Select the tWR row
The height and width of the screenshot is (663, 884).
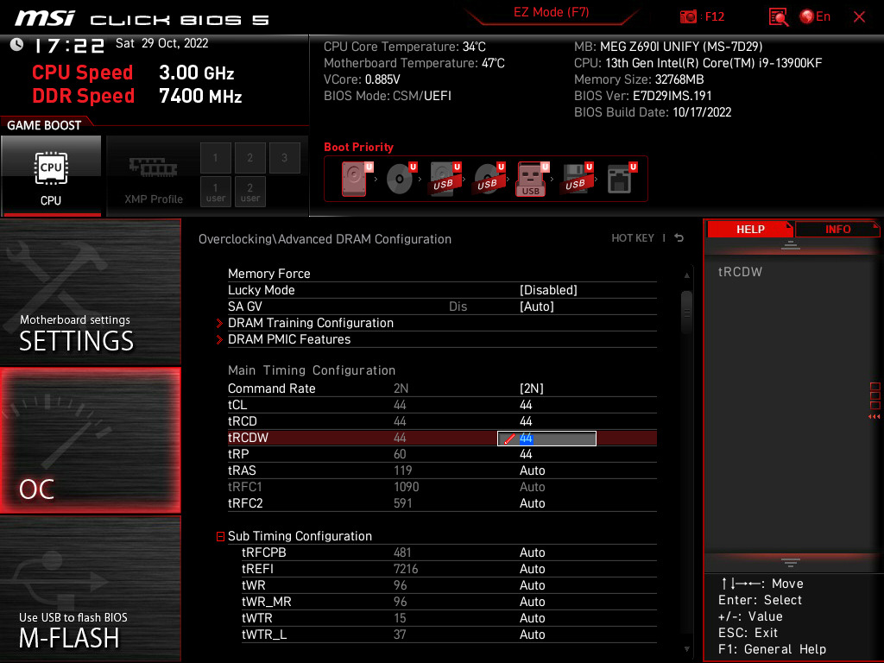[449, 585]
